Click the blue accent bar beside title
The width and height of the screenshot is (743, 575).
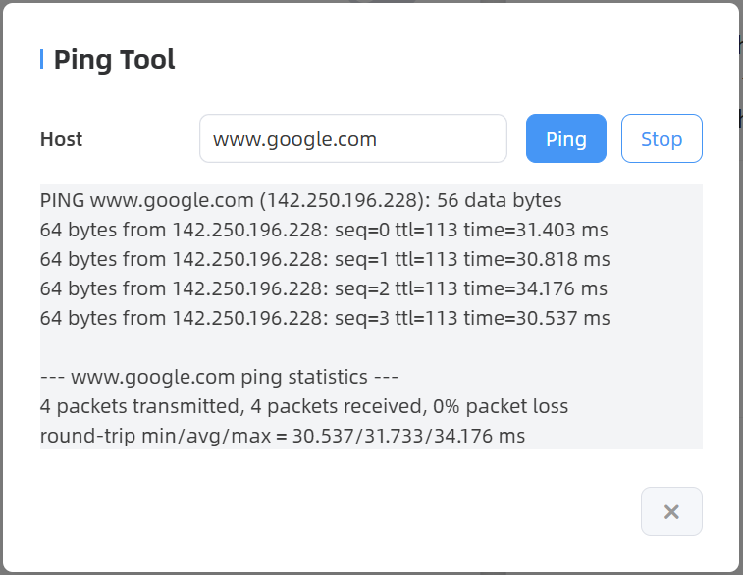[41, 59]
